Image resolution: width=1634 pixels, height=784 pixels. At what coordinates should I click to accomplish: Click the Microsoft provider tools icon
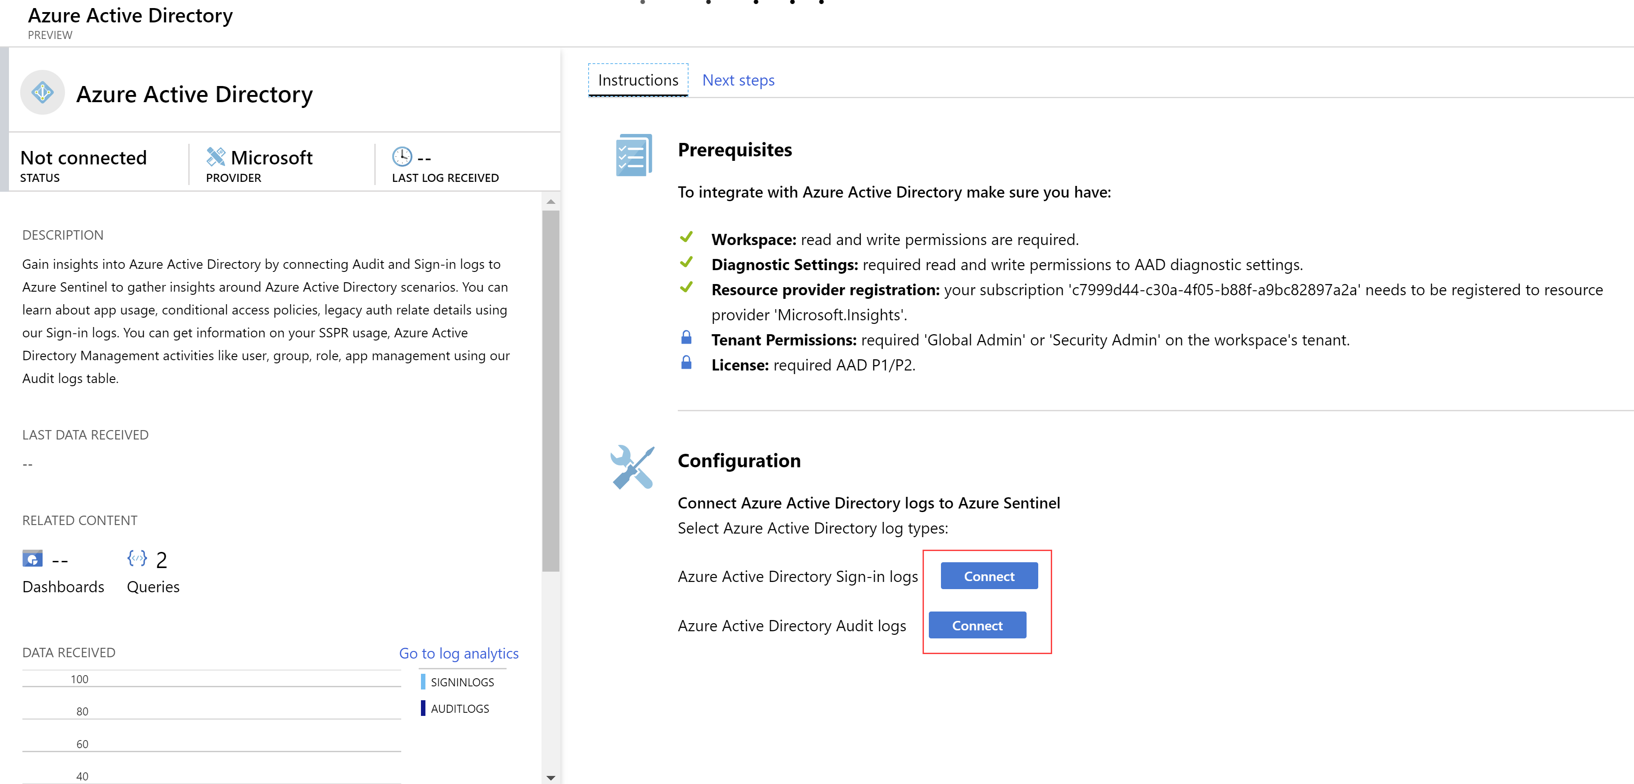click(x=216, y=156)
